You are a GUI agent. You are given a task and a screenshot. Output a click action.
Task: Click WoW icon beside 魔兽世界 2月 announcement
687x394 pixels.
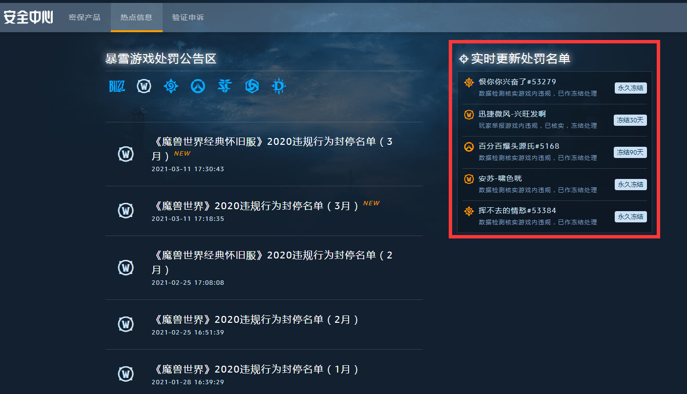125,324
